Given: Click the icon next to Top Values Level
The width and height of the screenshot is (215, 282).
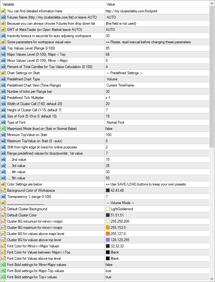Looking at the screenshot, I should click(3, 48).
